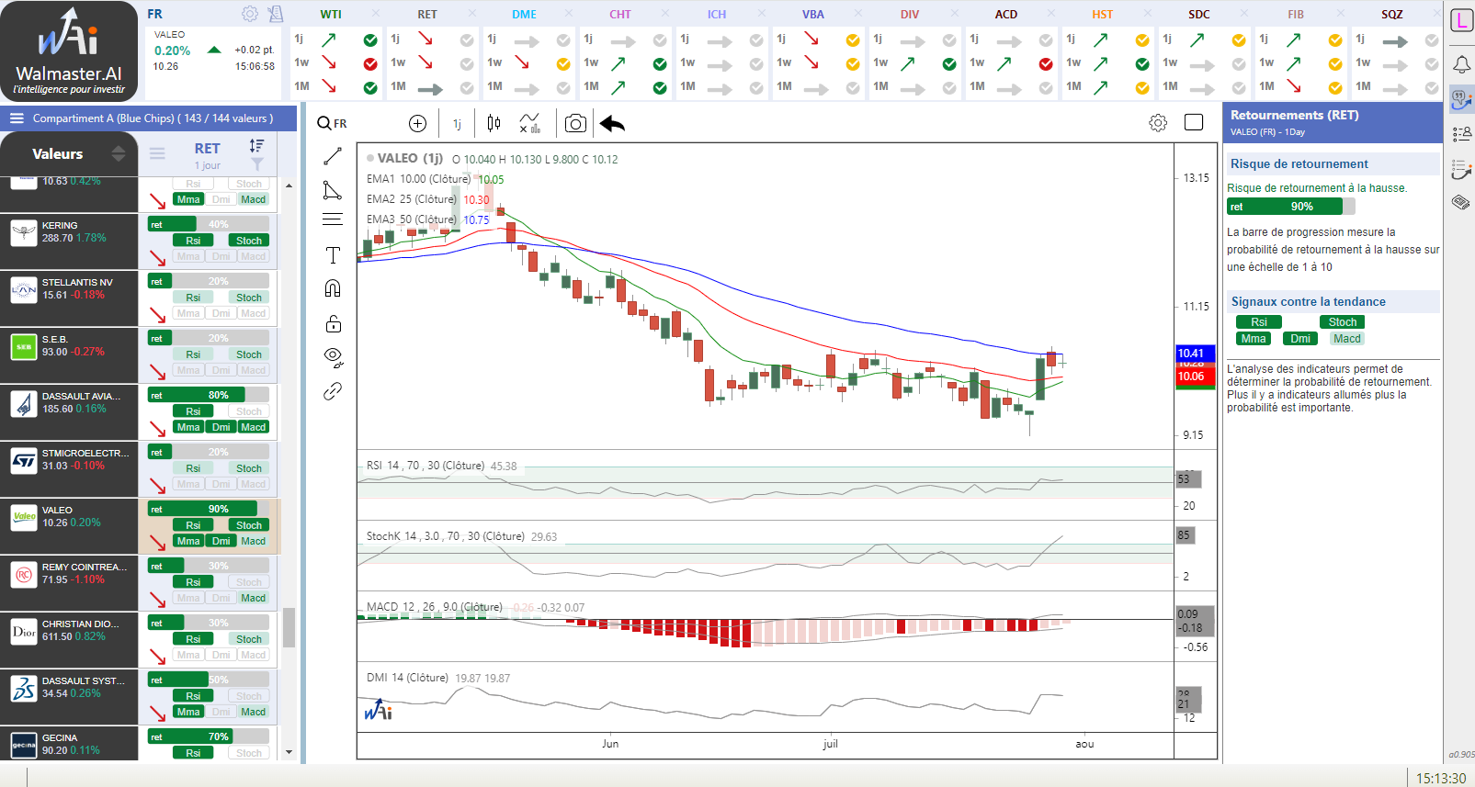The image size is (1475, 787).
Task: Select the text annotation tool
Action: click(333, 255)
